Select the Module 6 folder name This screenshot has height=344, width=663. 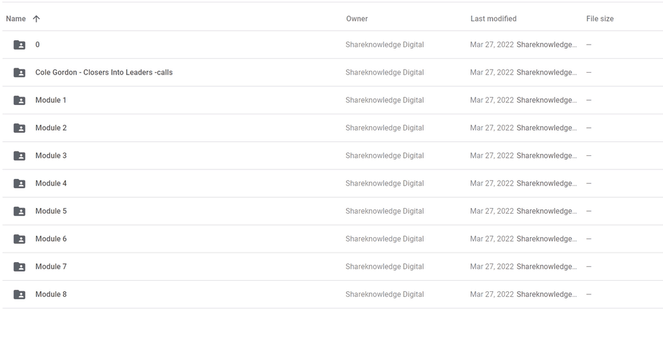[51, 239]
